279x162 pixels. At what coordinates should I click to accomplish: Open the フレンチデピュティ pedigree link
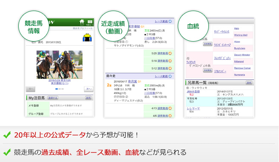click(222, 58)
